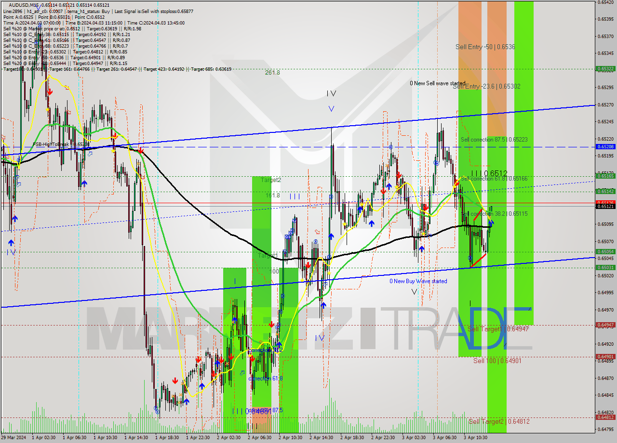Select the green 0.65165 price axis tag
Image resolution: width=617 pixels, height=443 pixels.
pyautogui.click(x=605, y=176)
